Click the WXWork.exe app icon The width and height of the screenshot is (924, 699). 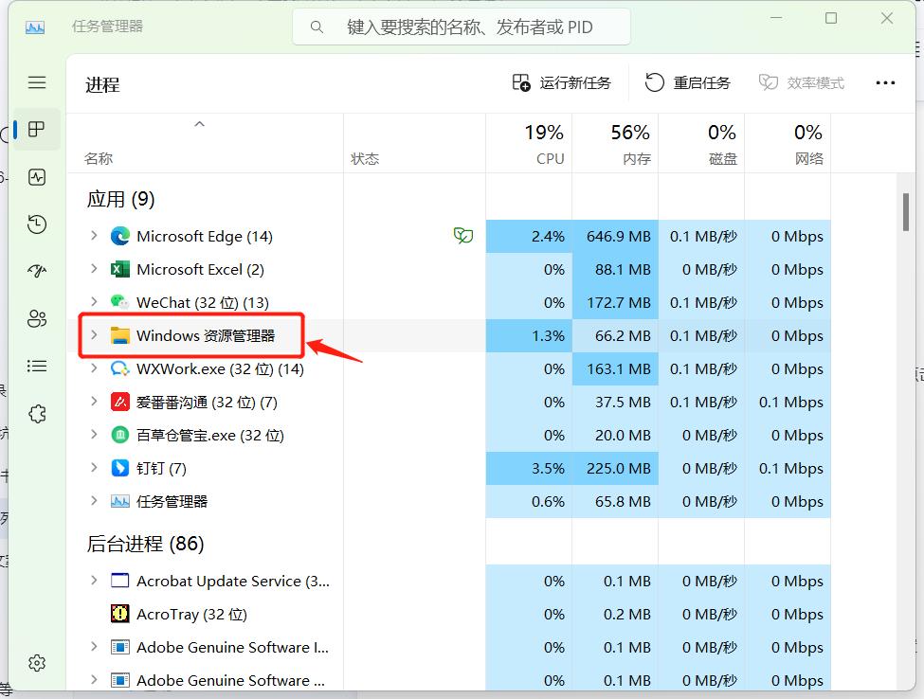(x=120, y=368)
